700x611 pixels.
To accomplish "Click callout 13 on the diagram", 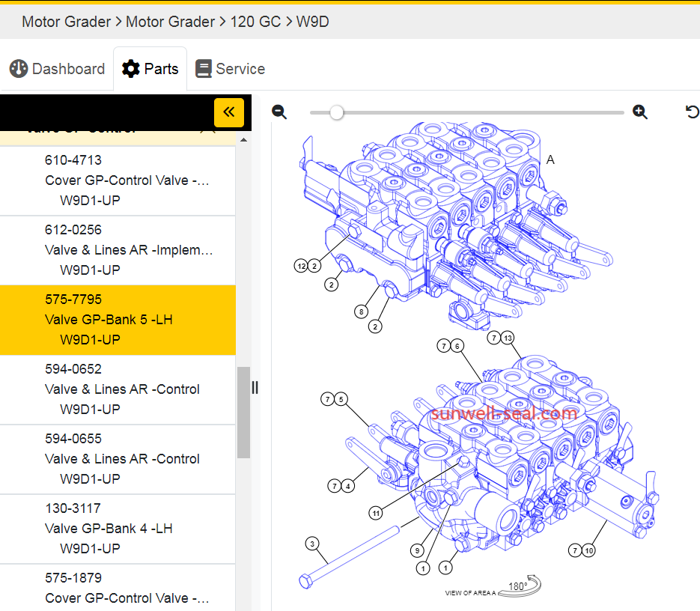I will click(x=508, y=338).
